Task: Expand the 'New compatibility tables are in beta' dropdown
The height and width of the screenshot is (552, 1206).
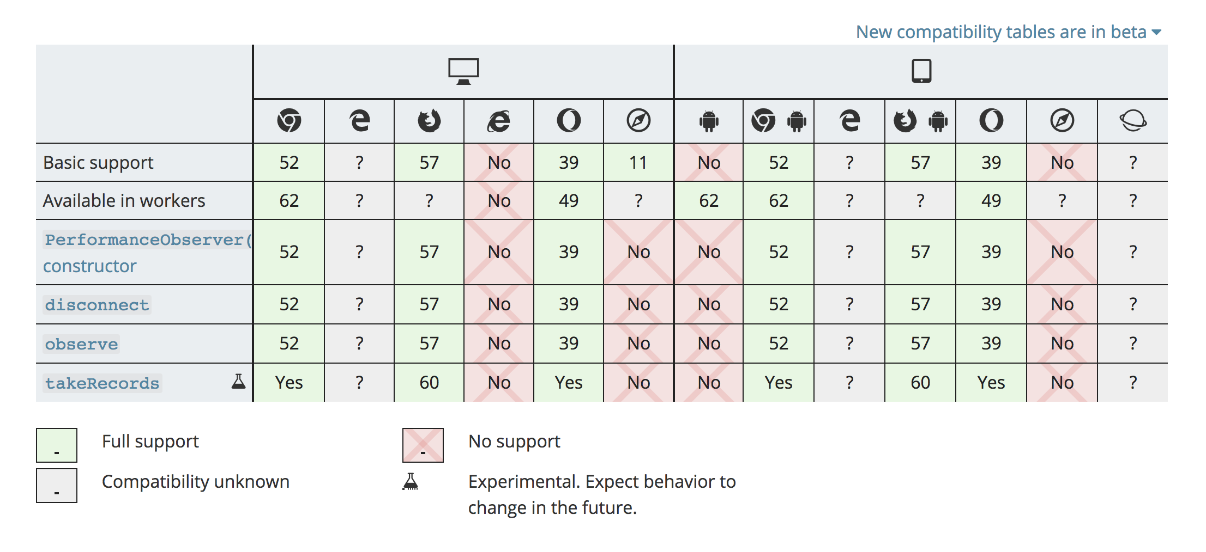Action: point(1008,32)
